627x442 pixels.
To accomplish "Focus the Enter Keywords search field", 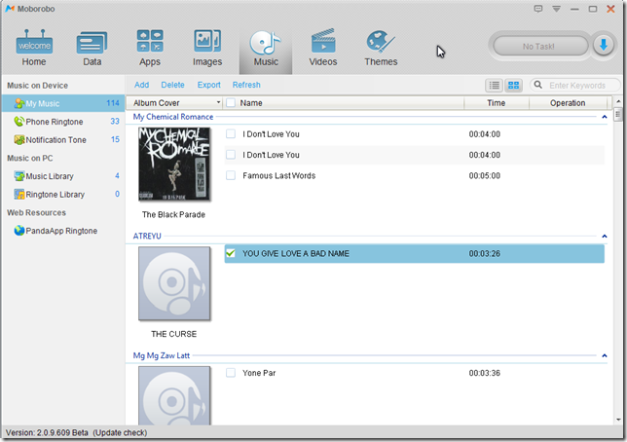I will (577, 86).
